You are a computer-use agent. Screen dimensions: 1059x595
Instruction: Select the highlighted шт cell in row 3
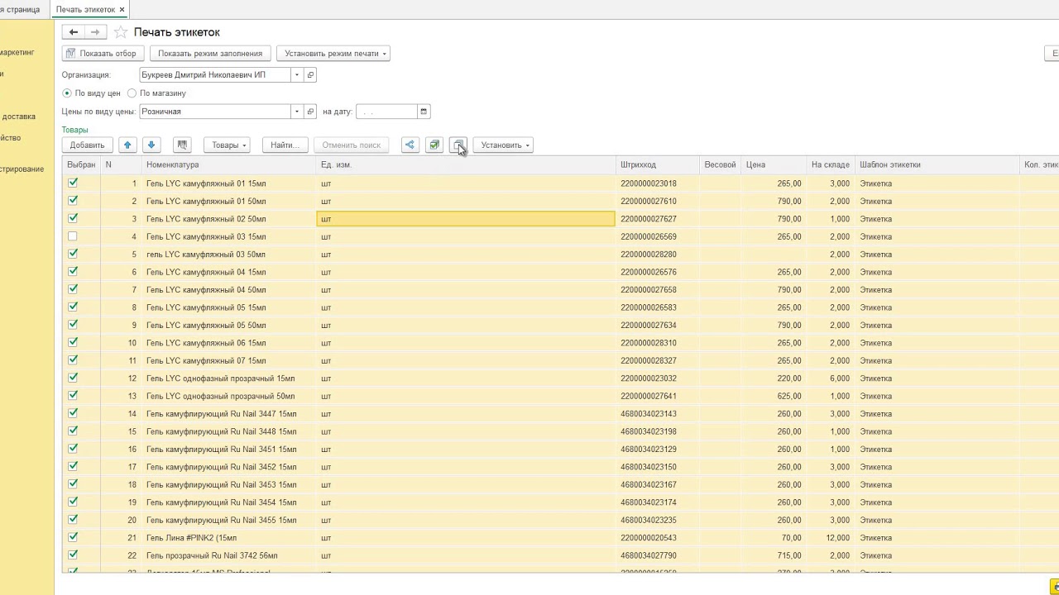click(466, 219)
